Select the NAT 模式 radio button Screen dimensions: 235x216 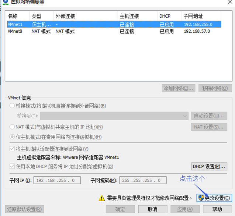click(x=12, y=127)
